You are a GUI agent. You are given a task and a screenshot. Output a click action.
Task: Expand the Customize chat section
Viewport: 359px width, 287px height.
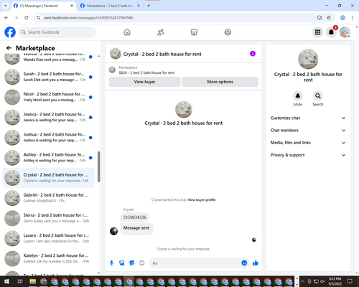pos(308,118)
